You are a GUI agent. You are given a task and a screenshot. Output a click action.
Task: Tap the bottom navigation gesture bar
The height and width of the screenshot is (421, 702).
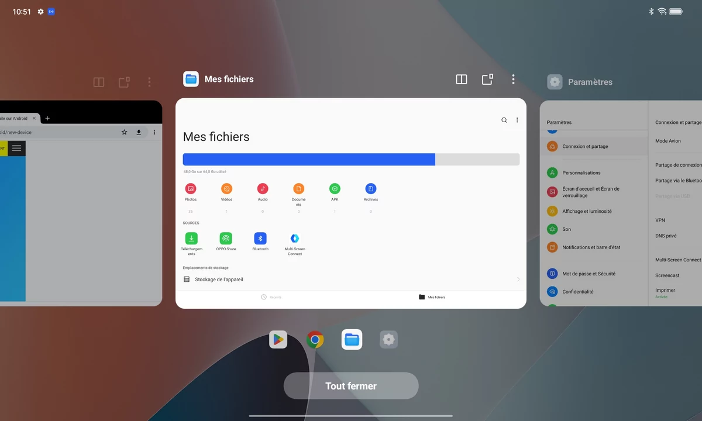coord(351,416)
